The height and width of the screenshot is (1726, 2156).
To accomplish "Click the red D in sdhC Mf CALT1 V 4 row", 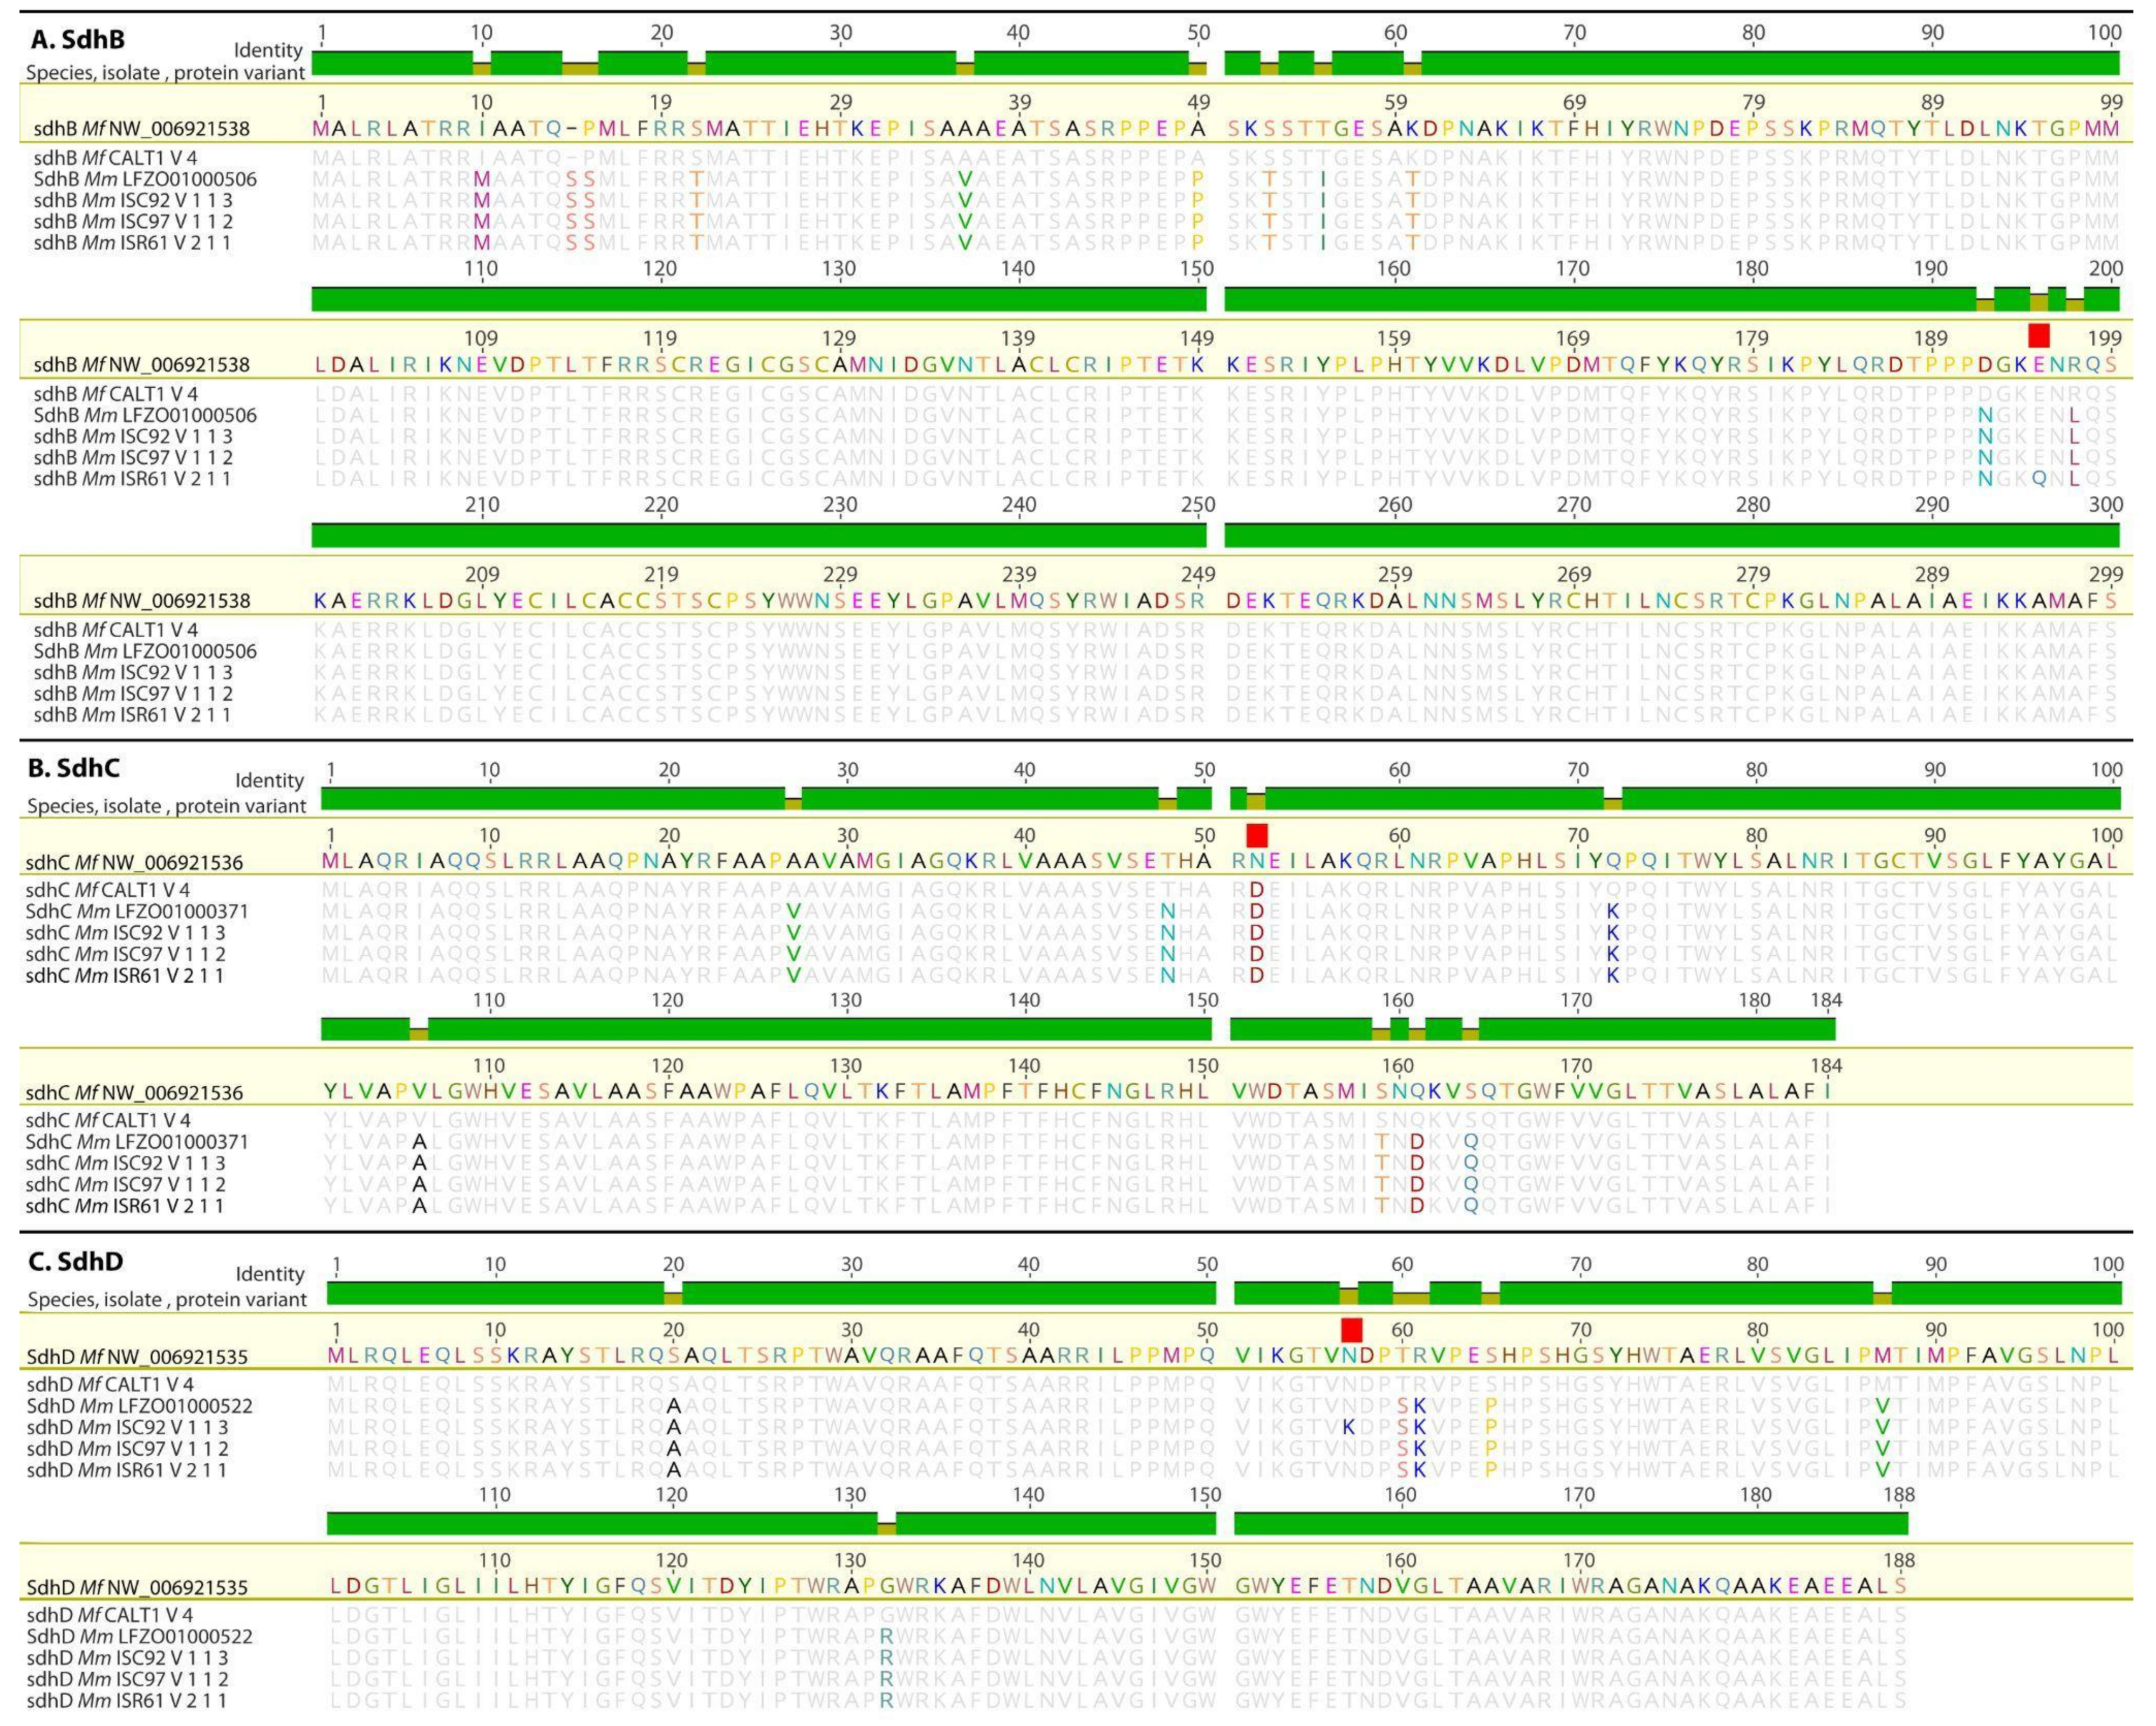I will (1258, 890).
